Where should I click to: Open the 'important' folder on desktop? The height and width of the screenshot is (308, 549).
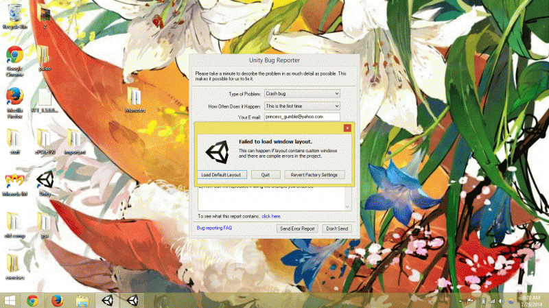point(75,141)
